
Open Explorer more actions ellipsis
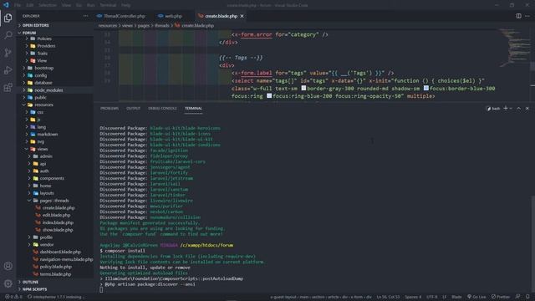click(x=85, y=16)
